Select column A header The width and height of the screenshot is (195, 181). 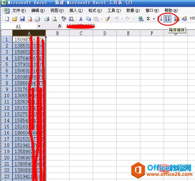[x=29, y=33]
